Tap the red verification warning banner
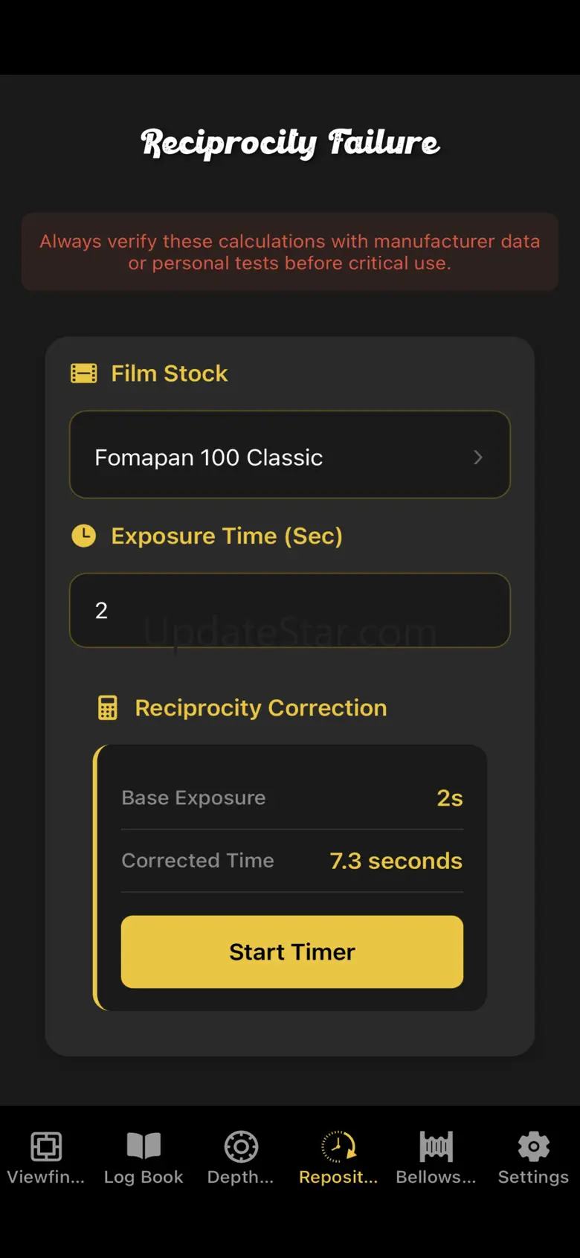The height and width of the screenshot is (1258, 580). click(x=289, y=251)
